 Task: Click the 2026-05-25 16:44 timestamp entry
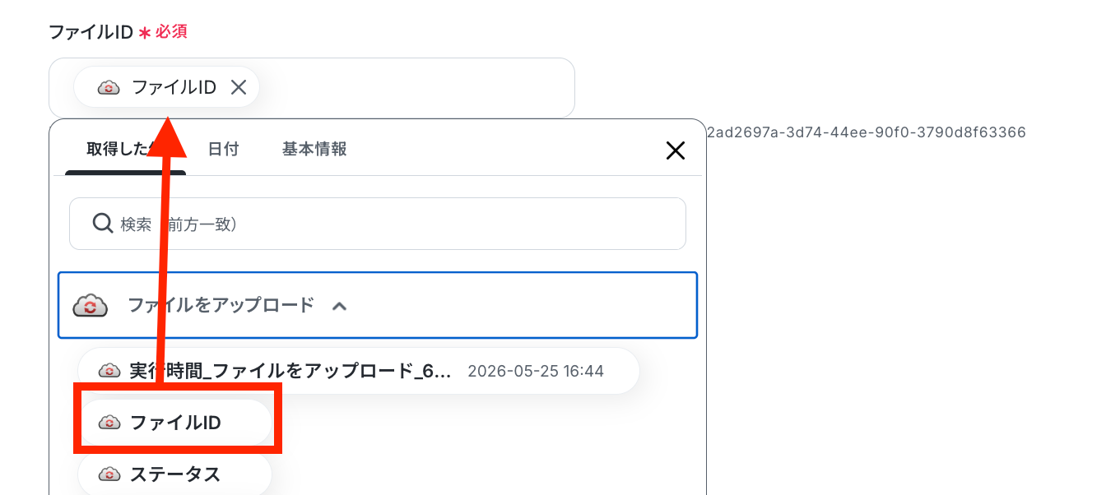[x=536, y=371]
